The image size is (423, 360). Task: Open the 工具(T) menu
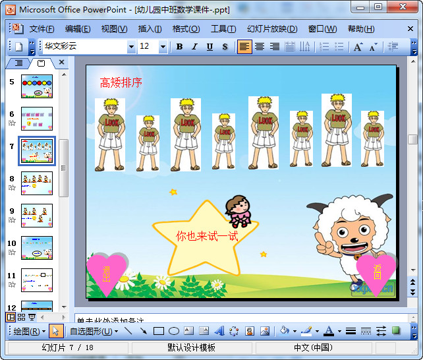coord(223,28)
